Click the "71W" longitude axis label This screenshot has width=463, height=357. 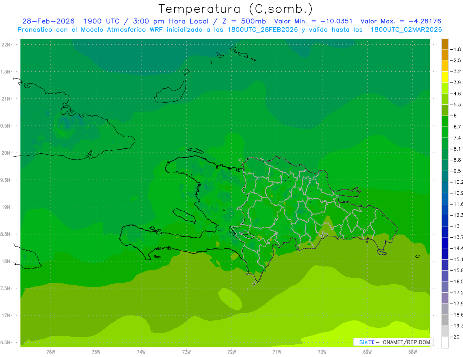pyautogui.click(x=277, y=352)
